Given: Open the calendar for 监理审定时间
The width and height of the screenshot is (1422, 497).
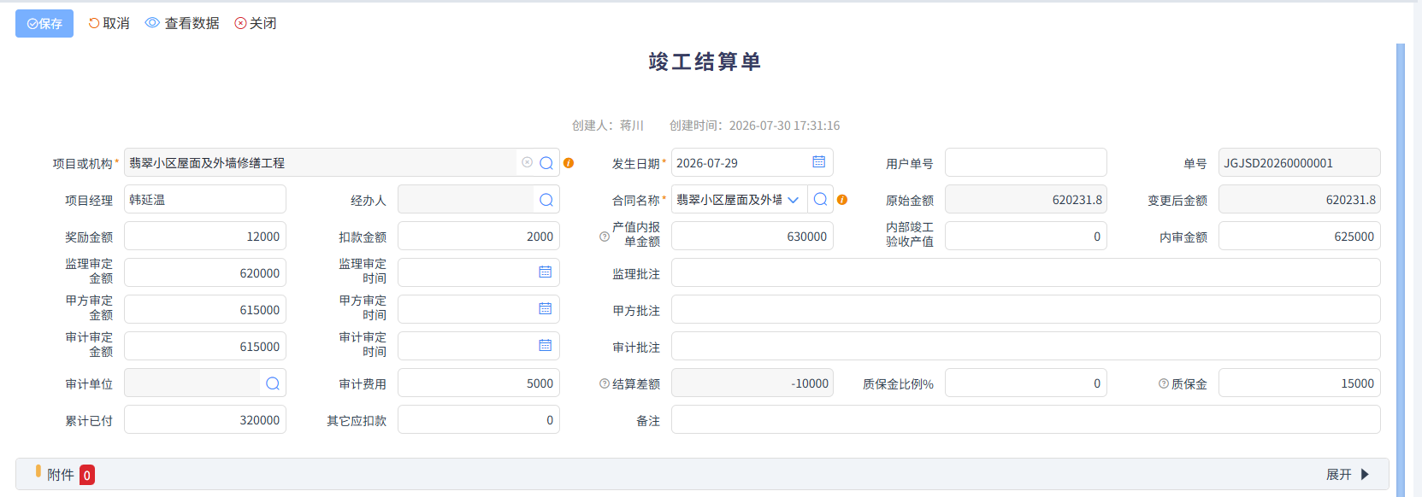Looking at the screenshot, I should coord(545,272).
